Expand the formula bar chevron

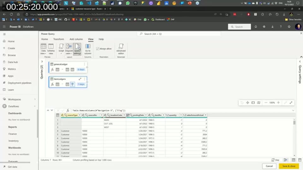tap(293, 110)
